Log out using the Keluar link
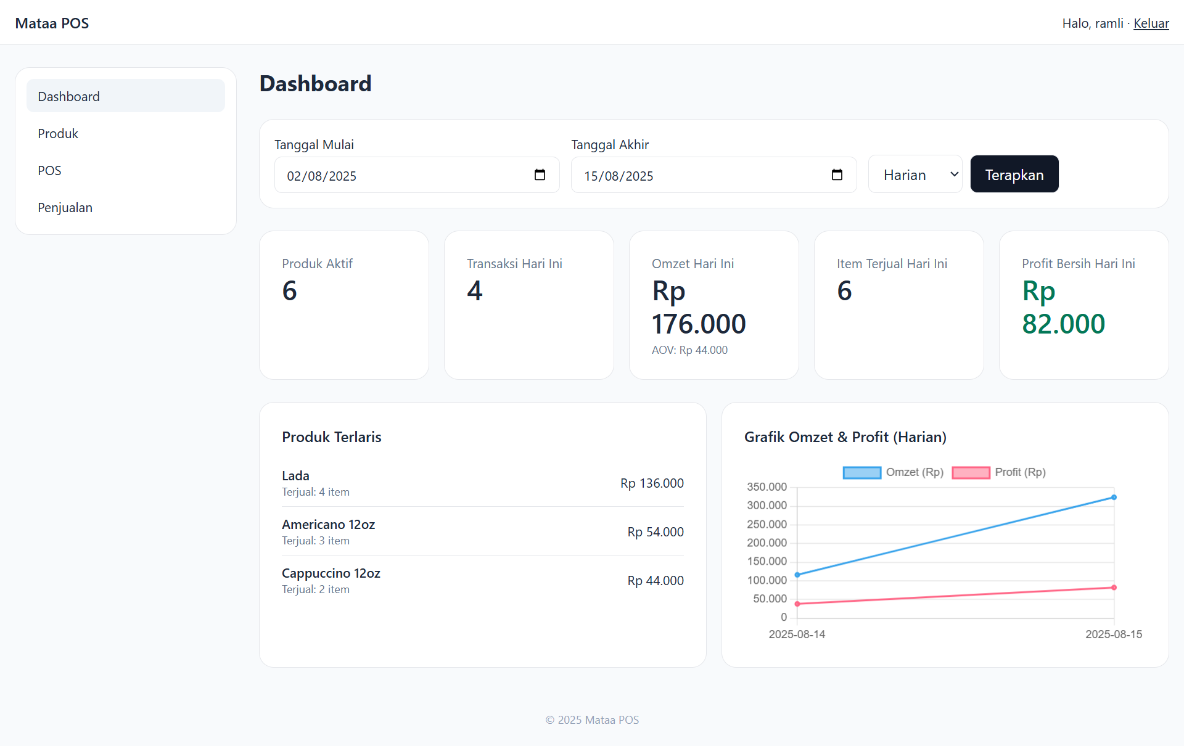Image resolution: width=1184 pixels, height=746 pixels. tap(1151, 23)
